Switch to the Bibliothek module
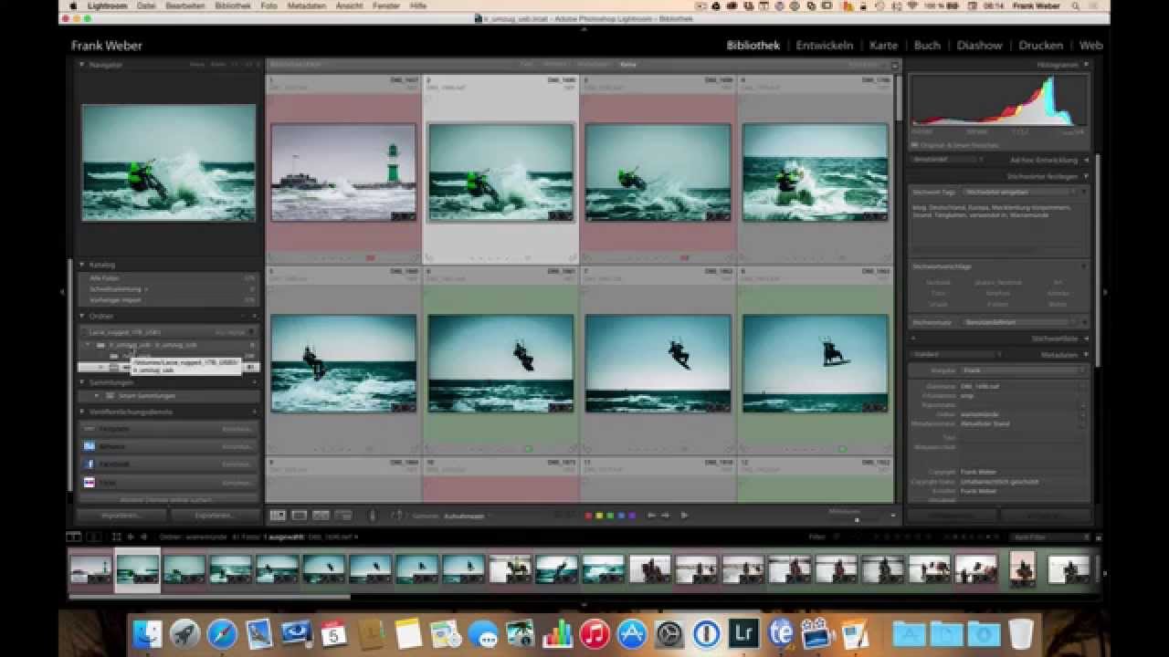 (x=753, y=45)
